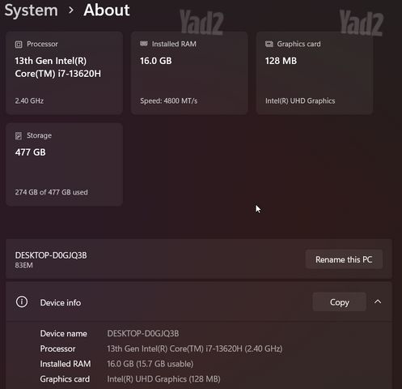Open the Processor card showing i7-13620H
The height and width of the screenshot is (389, 402).
pos(64,73)
